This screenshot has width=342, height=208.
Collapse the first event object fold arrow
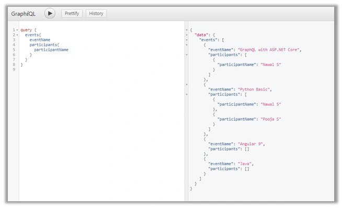[187, 45]
